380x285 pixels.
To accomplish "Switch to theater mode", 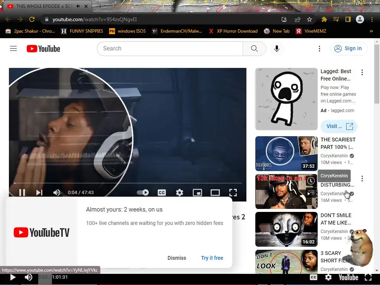I will pos(215,193).
